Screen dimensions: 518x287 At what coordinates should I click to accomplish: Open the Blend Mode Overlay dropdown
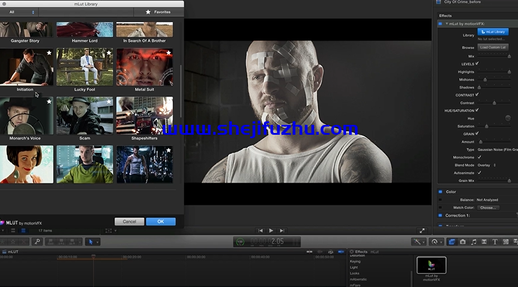487,165
